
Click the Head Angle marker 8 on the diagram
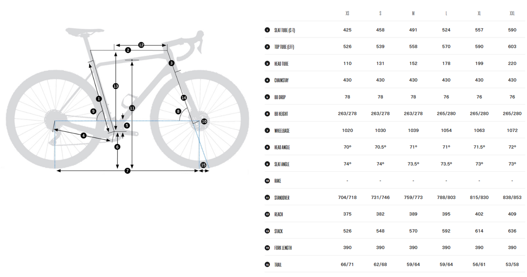(178, 111)
